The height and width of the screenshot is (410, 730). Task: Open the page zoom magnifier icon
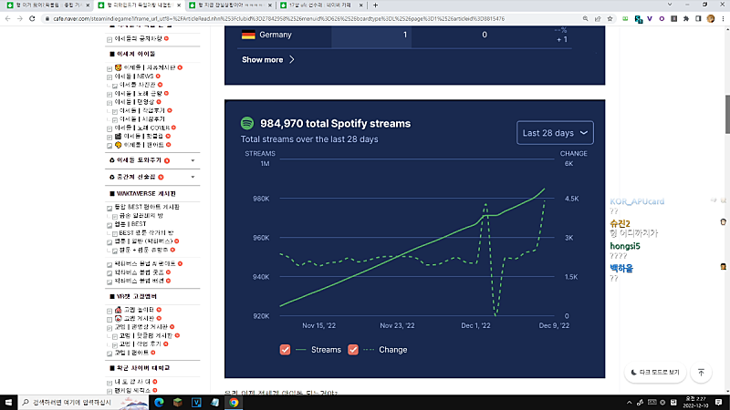586,18
